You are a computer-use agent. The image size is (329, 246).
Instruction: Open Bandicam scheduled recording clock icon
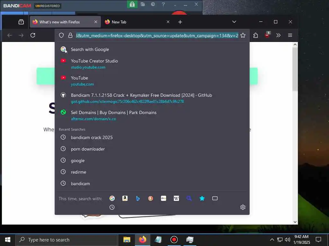[x=153, y=4]
